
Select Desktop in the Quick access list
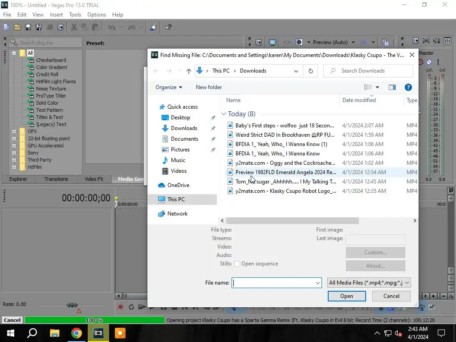click(x=180, y=118)
